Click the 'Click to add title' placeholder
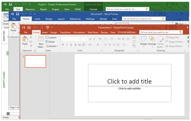 [x=129, y=81]
